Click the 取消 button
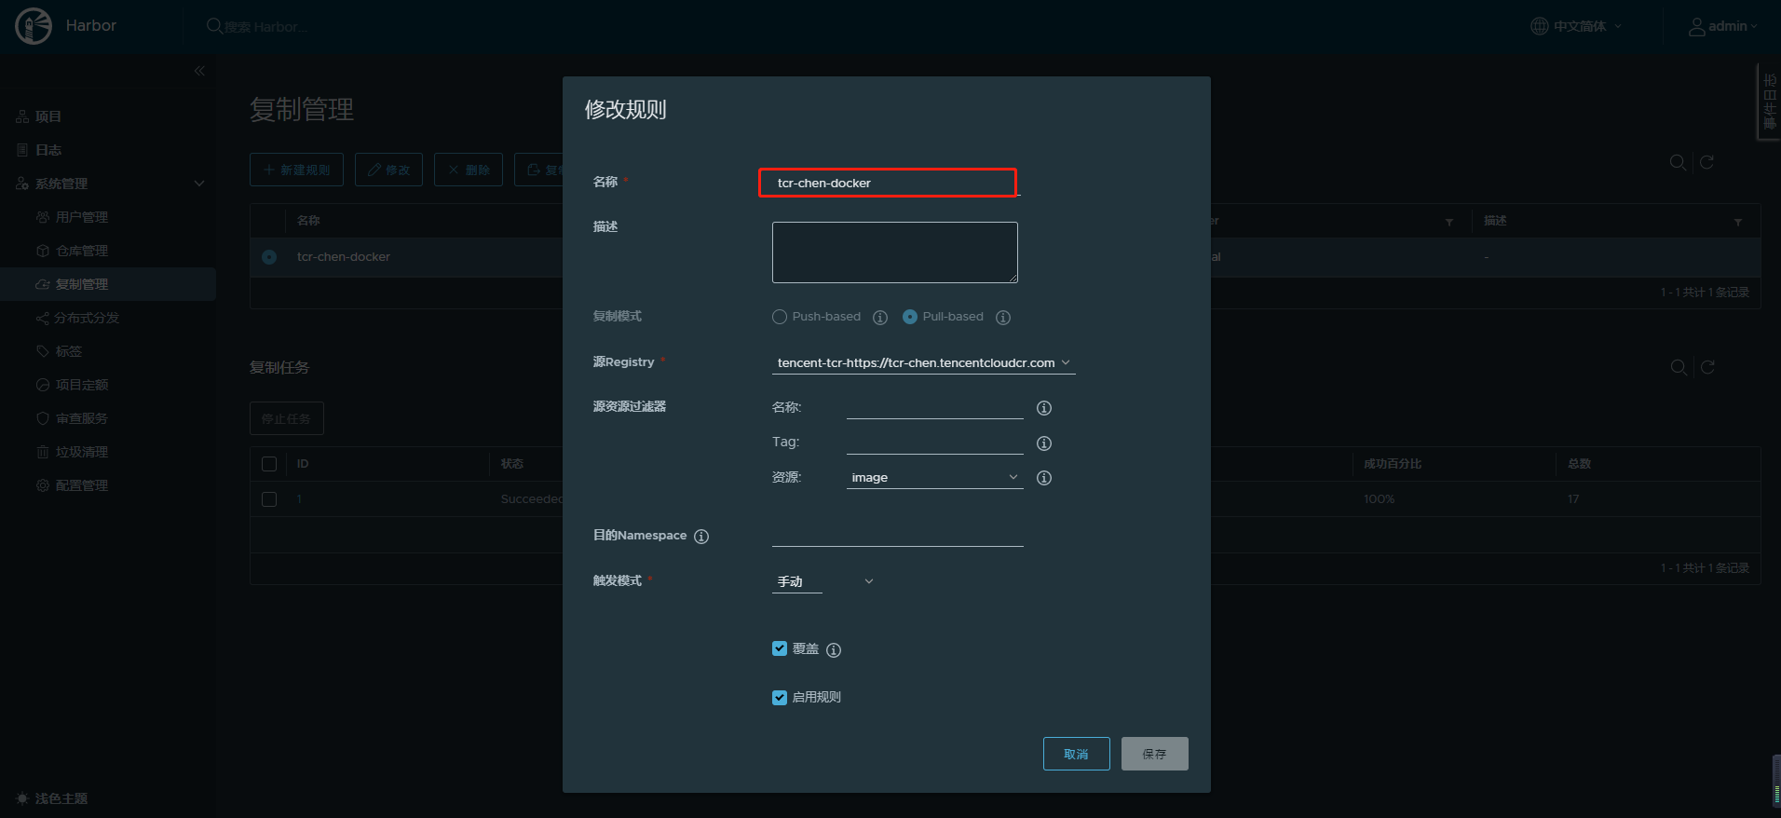The height and width of the screenshot is (818, 1781). click(1076, 754)
